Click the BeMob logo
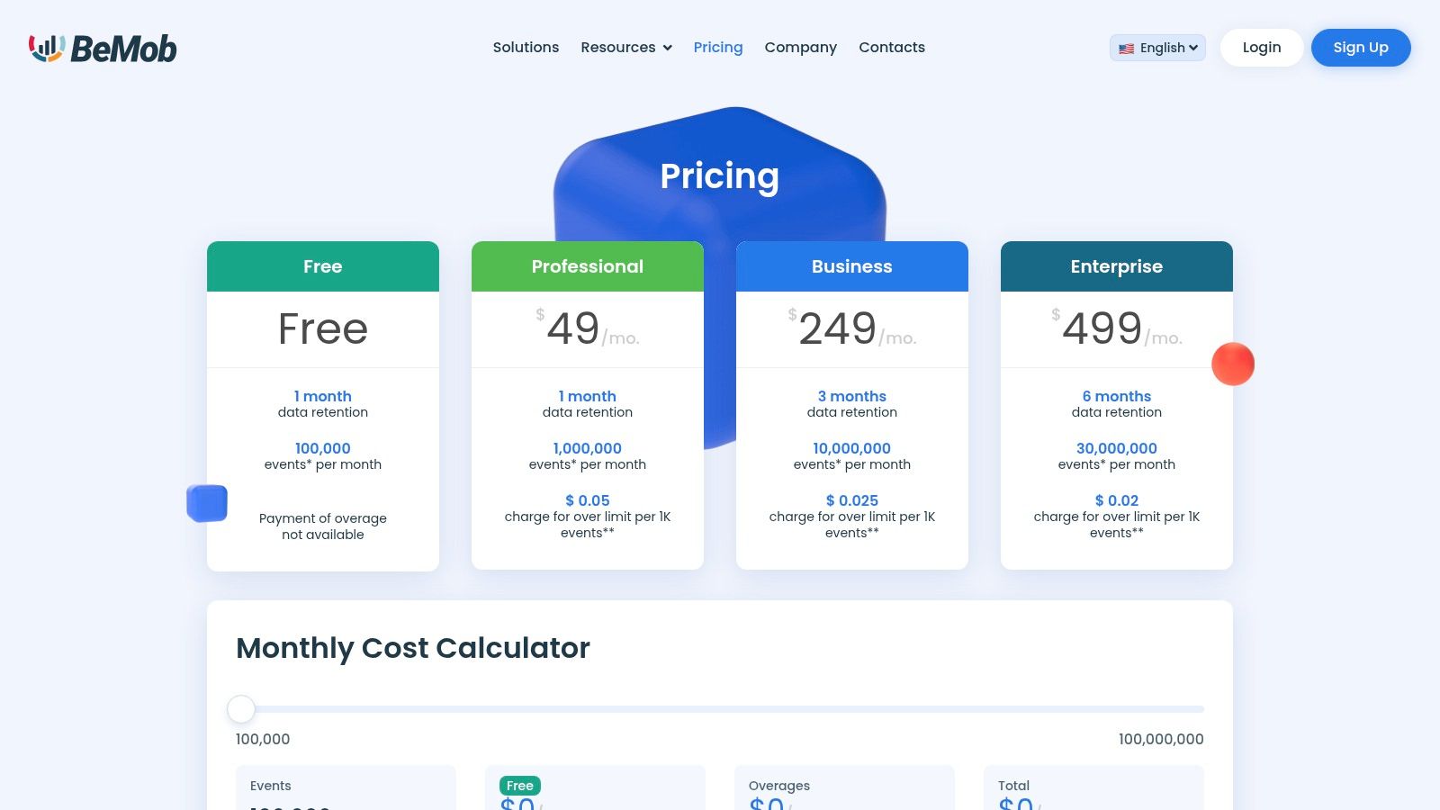Screen dimensions: 1440x810 tap(102, 49)
